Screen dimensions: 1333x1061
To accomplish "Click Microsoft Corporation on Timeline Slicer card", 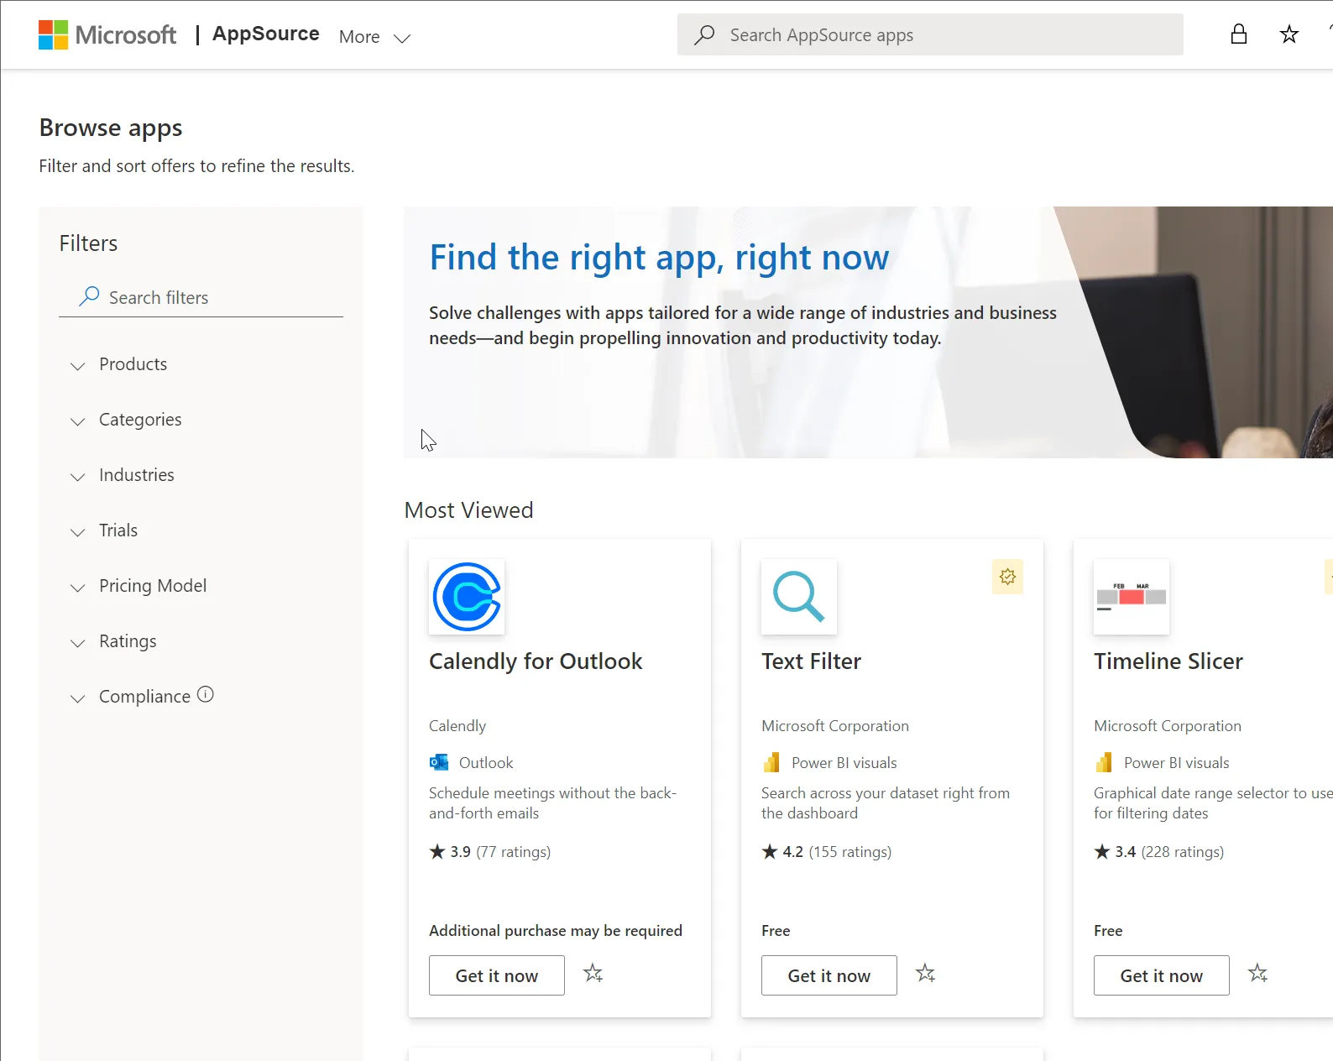I will 1168,726.
